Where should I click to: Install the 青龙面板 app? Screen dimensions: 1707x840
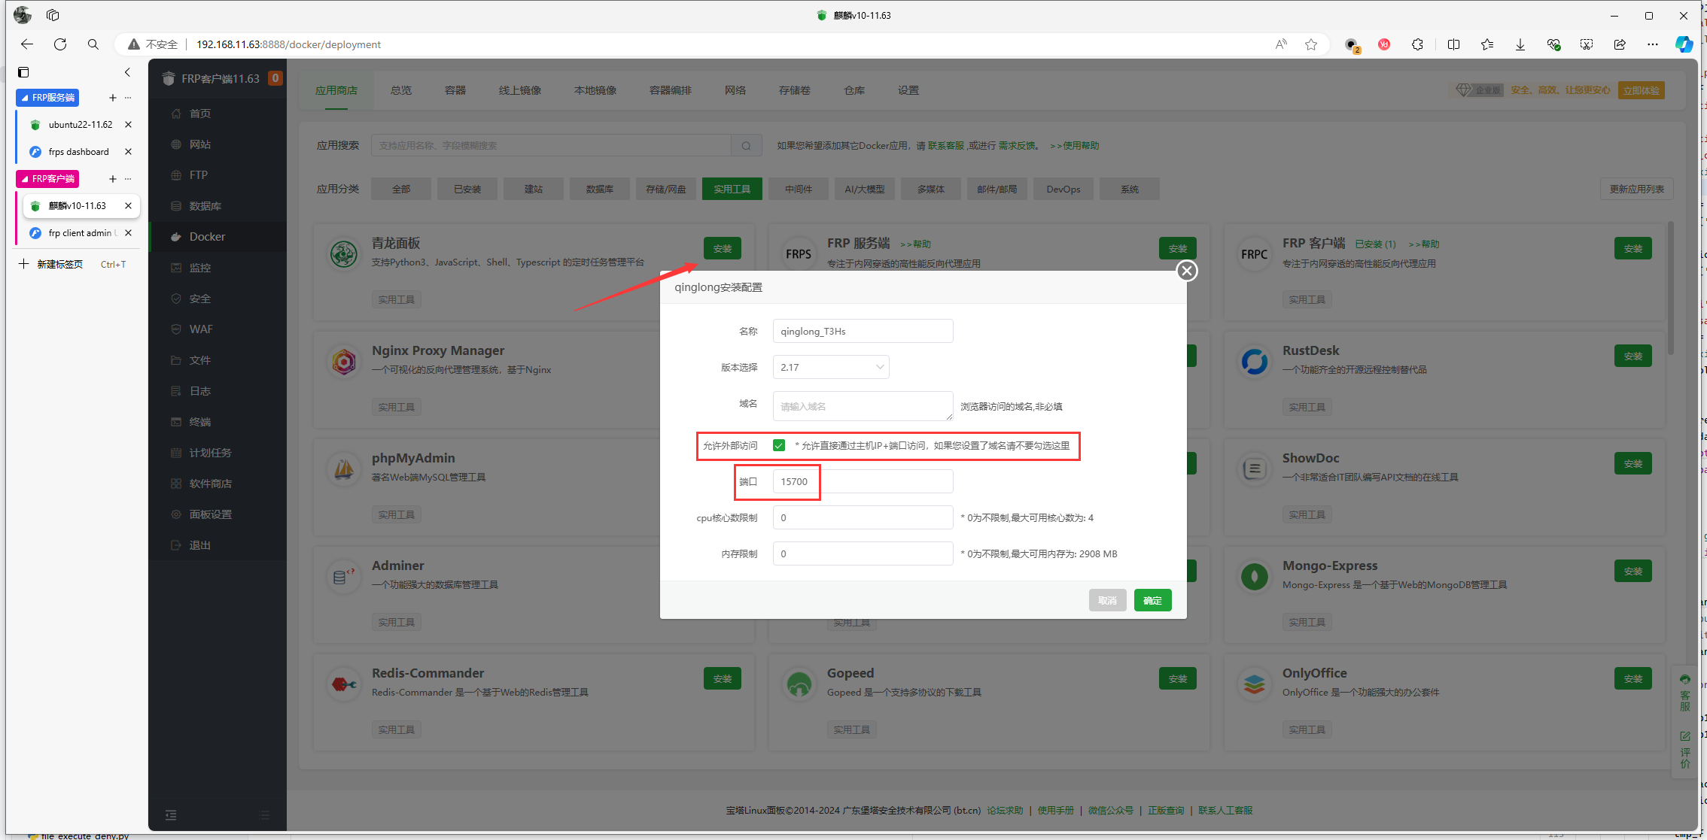(723, 248)
